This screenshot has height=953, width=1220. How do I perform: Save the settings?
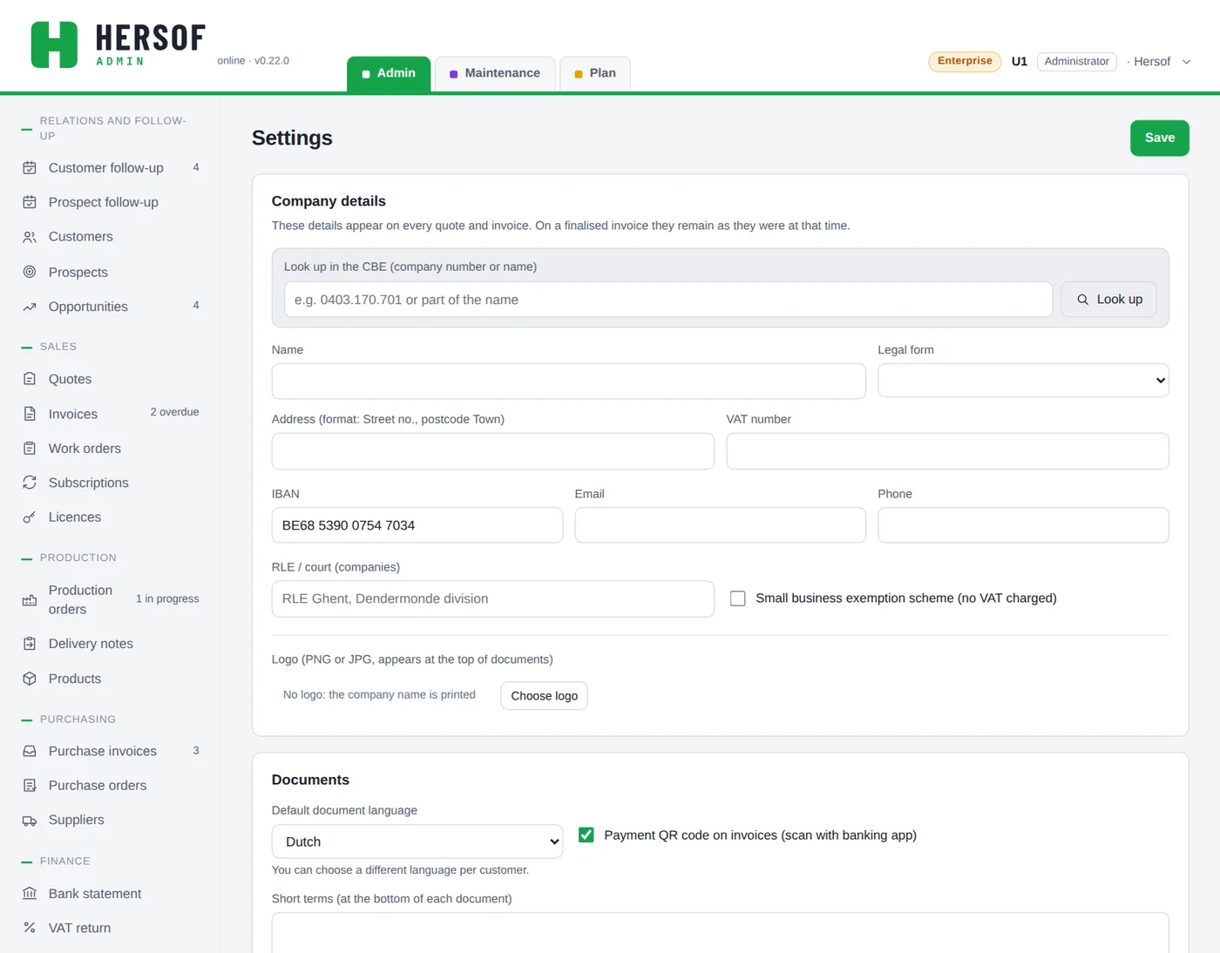pyautogui.click(x=1160, y=139)
